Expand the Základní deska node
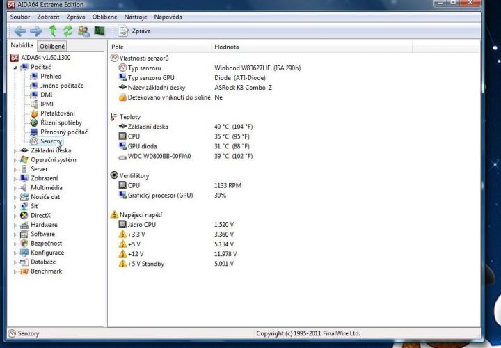Screen dimensions: 501x348 click(x=15, y=151)
